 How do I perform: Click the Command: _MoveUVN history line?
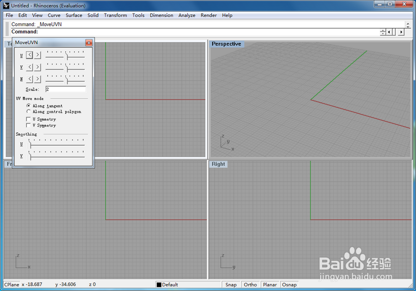pos(37,24)
